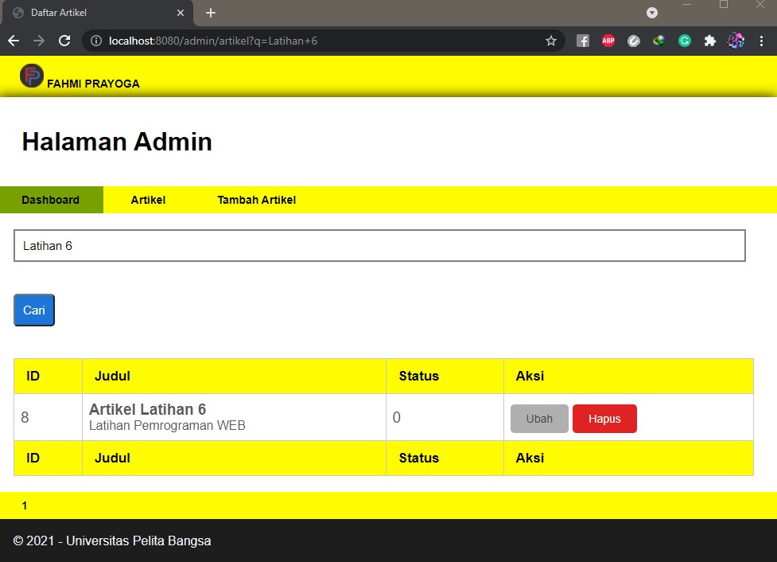The image size is (777, 562).
Task: Click the Grammarly extension icon
Action: tap(685, 40)
